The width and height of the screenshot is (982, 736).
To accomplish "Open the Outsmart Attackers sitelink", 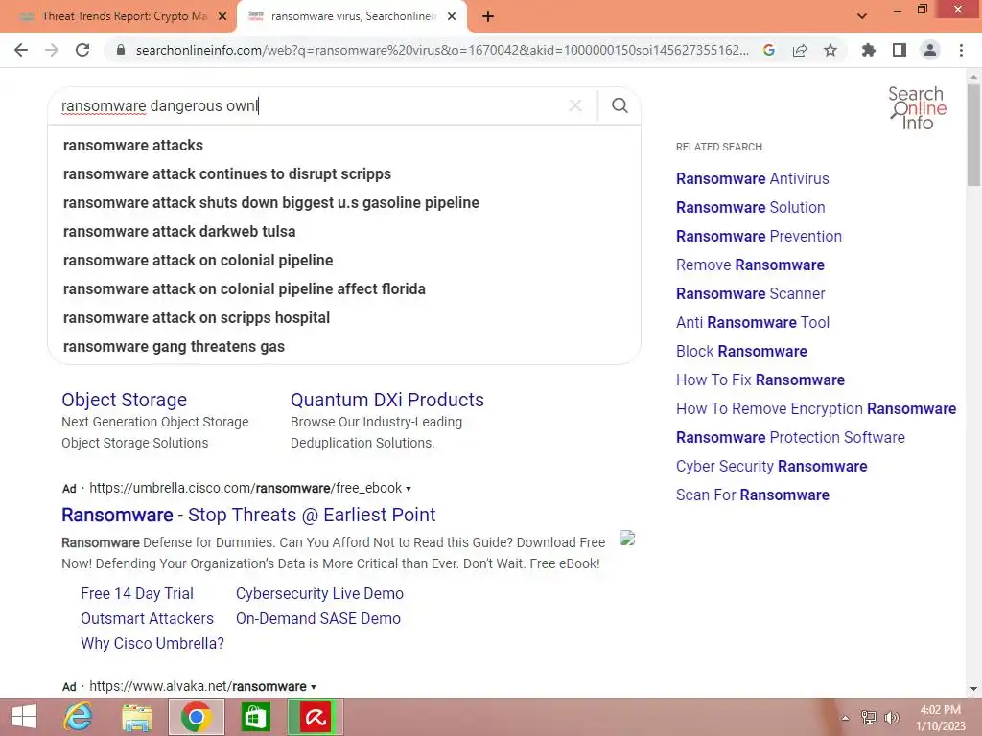I will (147, 618).
